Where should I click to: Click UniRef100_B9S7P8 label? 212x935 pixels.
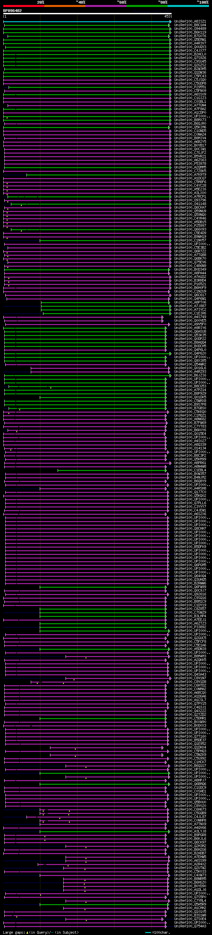coord(190,404)
